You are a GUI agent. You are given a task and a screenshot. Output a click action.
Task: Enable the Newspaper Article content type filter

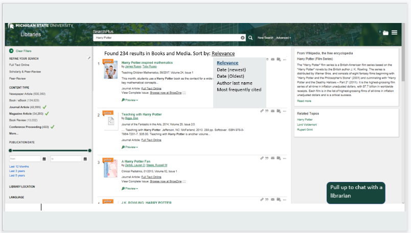(x=27, y=94)
